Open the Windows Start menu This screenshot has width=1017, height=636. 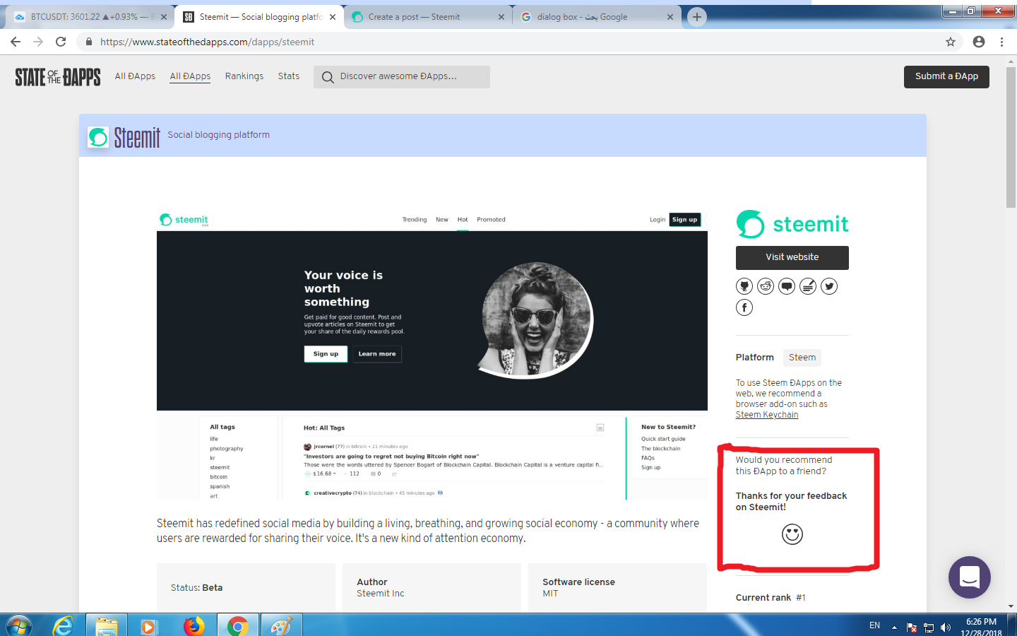point(18,625)
